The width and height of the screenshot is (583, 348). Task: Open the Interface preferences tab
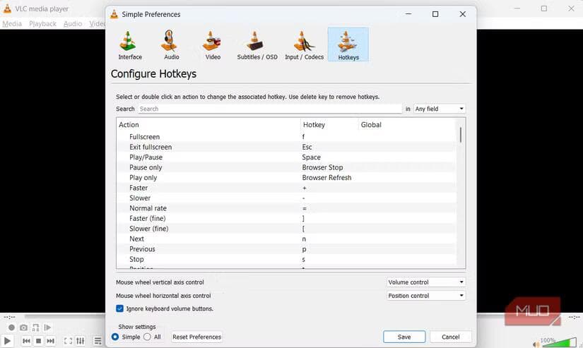(130, 45)
